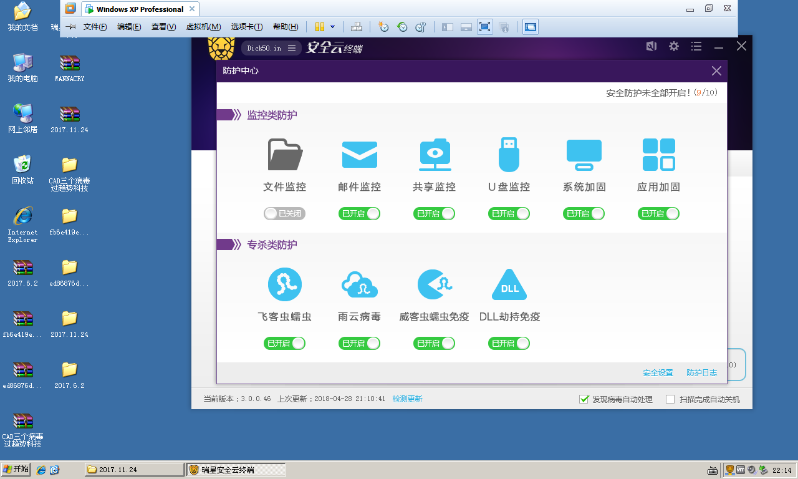
Task: Disable the DLL劫持免疫 switch
Action: pyautogui.click(x=509, y=344)
